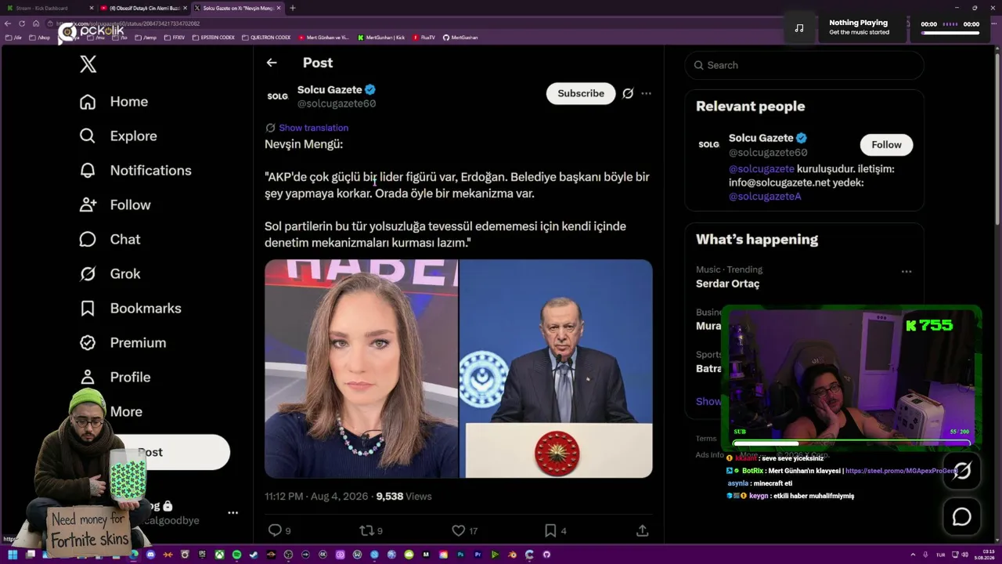The width and height of the screenshot is (1002, 564).
Task: Open the @solcugazeteA backup account link
Action: point(765,197)
